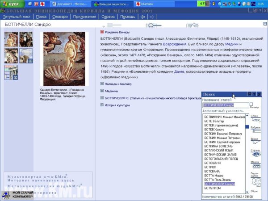Click the Персоналии filter icon

tap(255, 178)
